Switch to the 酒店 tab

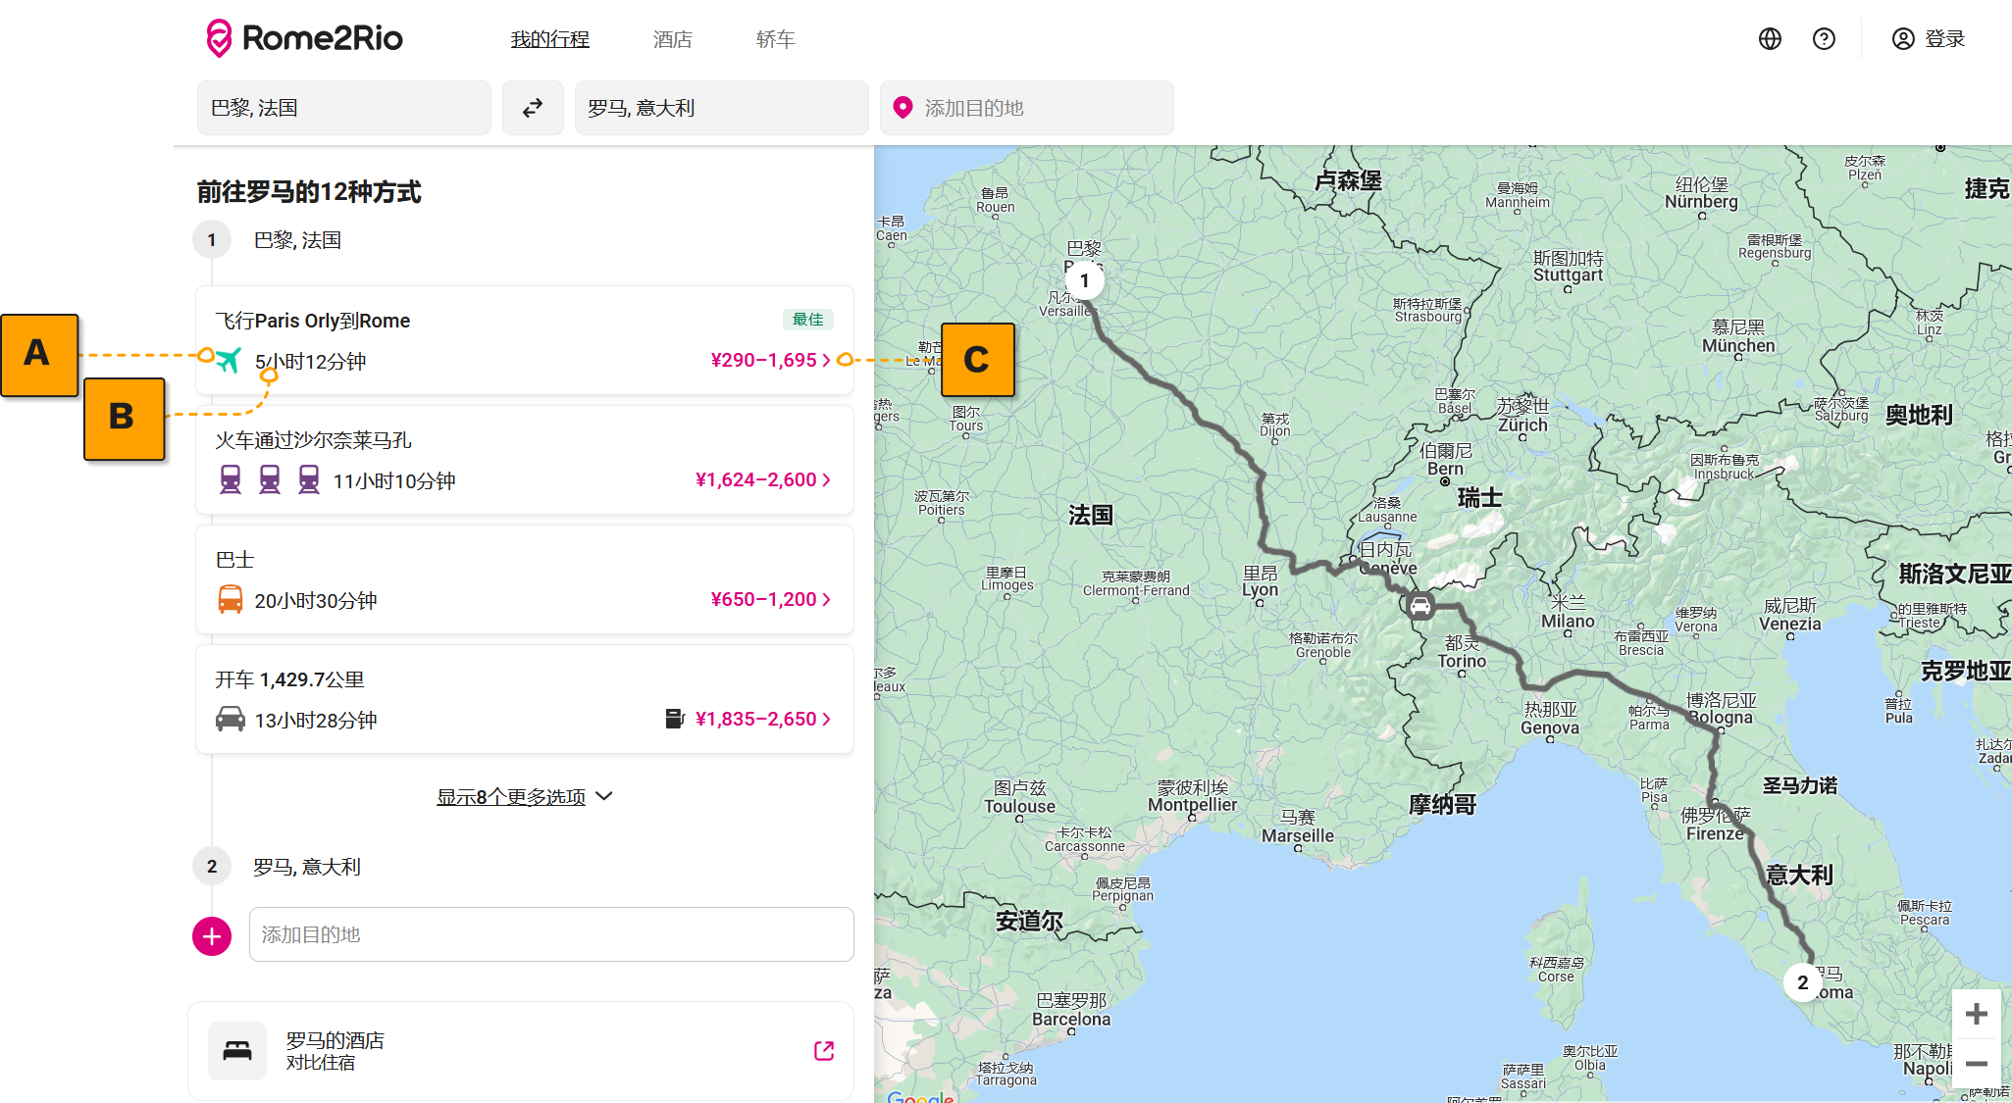click(672, 39)
